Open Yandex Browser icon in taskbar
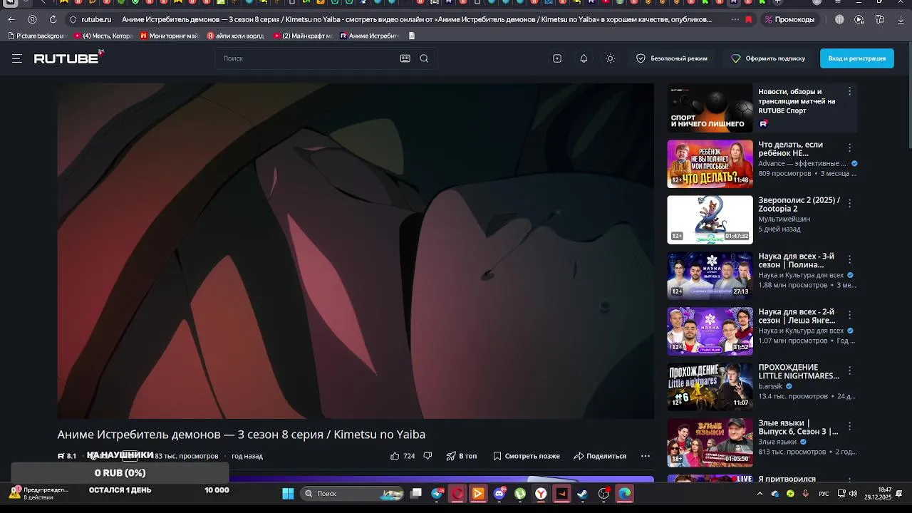 click(x=541, y=494)
